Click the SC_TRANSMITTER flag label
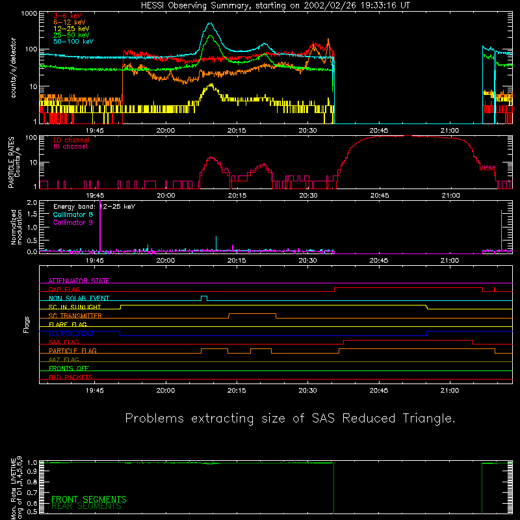The width and height of the screenshot is (520, 520). (75, 316)
